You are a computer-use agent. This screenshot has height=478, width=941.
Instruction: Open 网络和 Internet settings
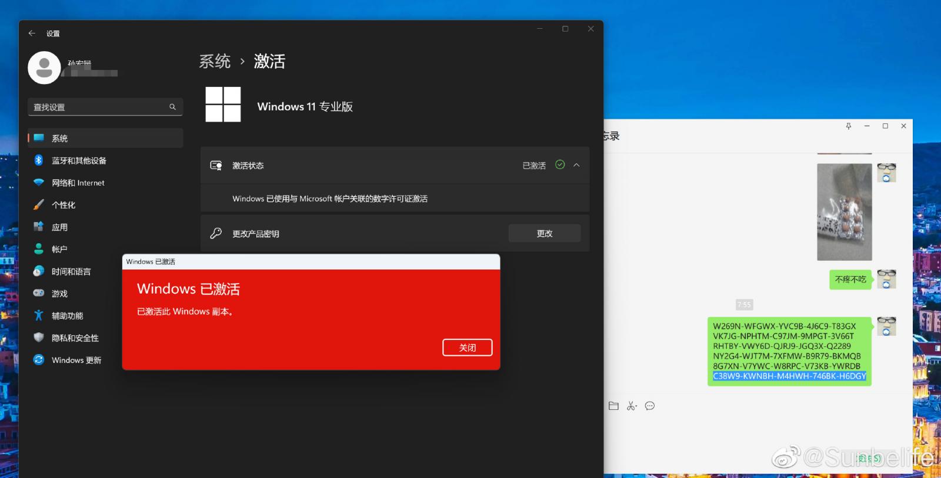click(105, 183)
